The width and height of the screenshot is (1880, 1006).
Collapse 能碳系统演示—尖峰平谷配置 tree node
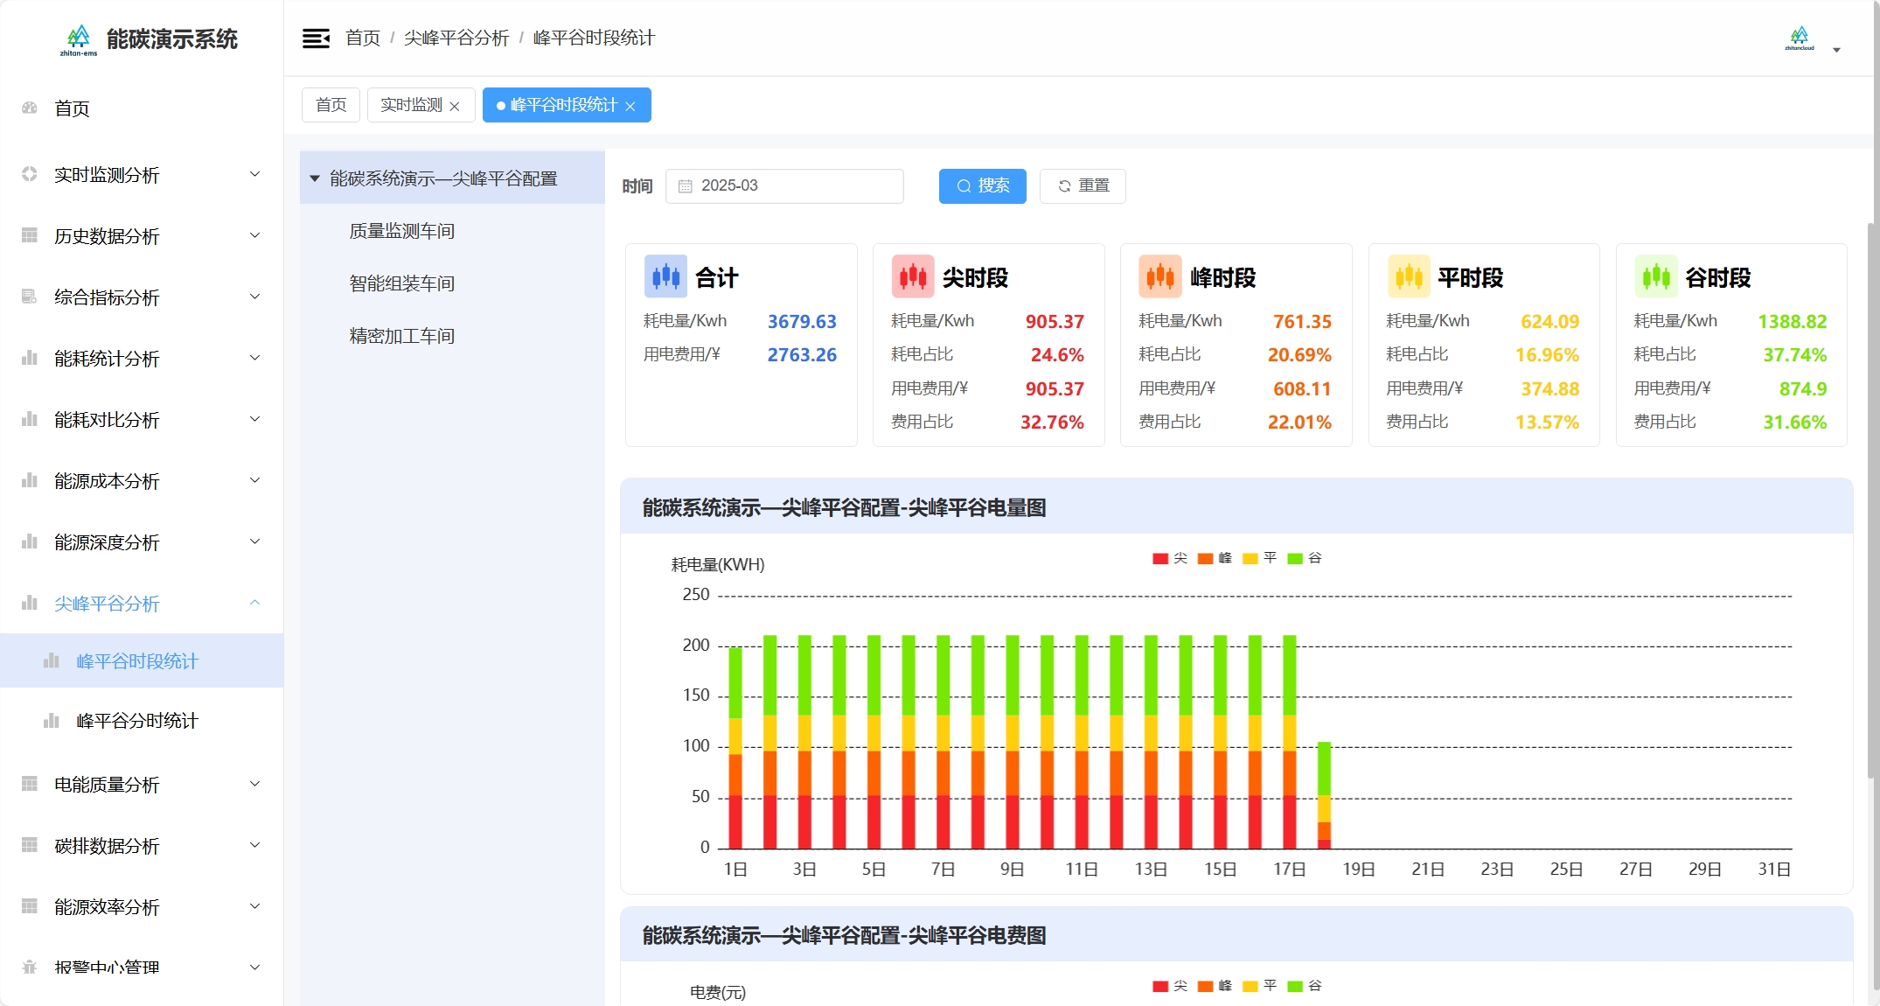(315, 178)
